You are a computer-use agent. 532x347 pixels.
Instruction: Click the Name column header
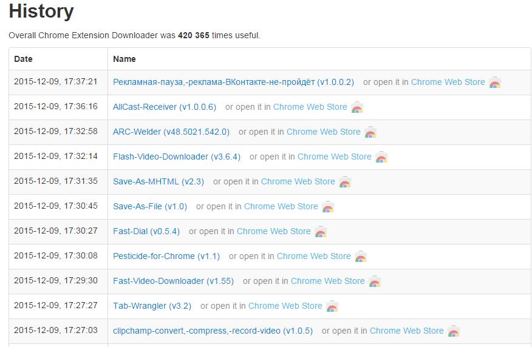[124, 59]
